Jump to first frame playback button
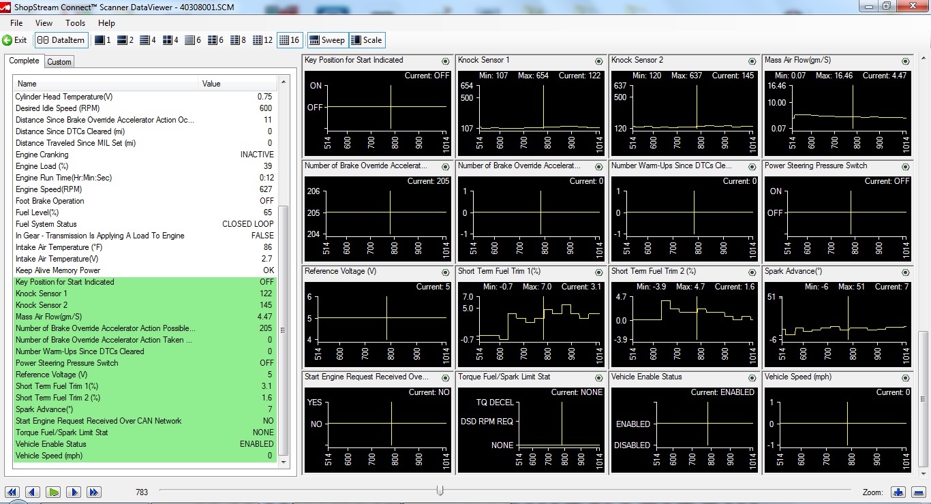The image size is (931, 504). click(x=12, y=492)
